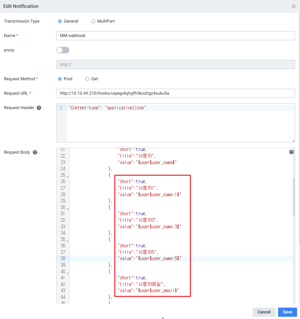This screenshot has height=319, width=300.
Task: Select General transmission type
Action: (x=60, y=21)
